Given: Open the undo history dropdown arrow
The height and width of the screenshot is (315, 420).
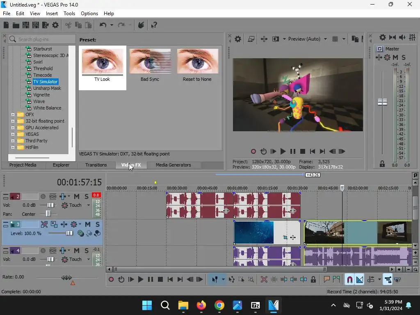Looking at the screenshot, I should [112, 25].
